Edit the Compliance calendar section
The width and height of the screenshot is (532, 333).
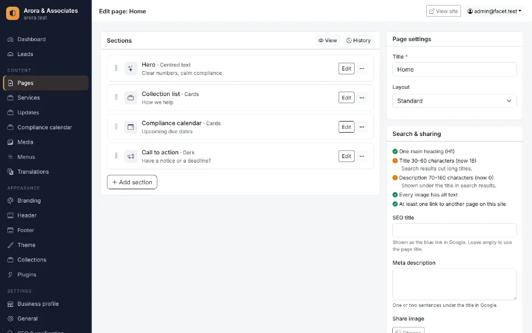pyautogui.click(x=346, y=127)
